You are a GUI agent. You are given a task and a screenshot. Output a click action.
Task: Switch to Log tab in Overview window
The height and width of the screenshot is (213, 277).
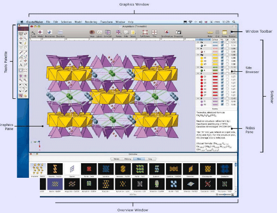point(150,159)
